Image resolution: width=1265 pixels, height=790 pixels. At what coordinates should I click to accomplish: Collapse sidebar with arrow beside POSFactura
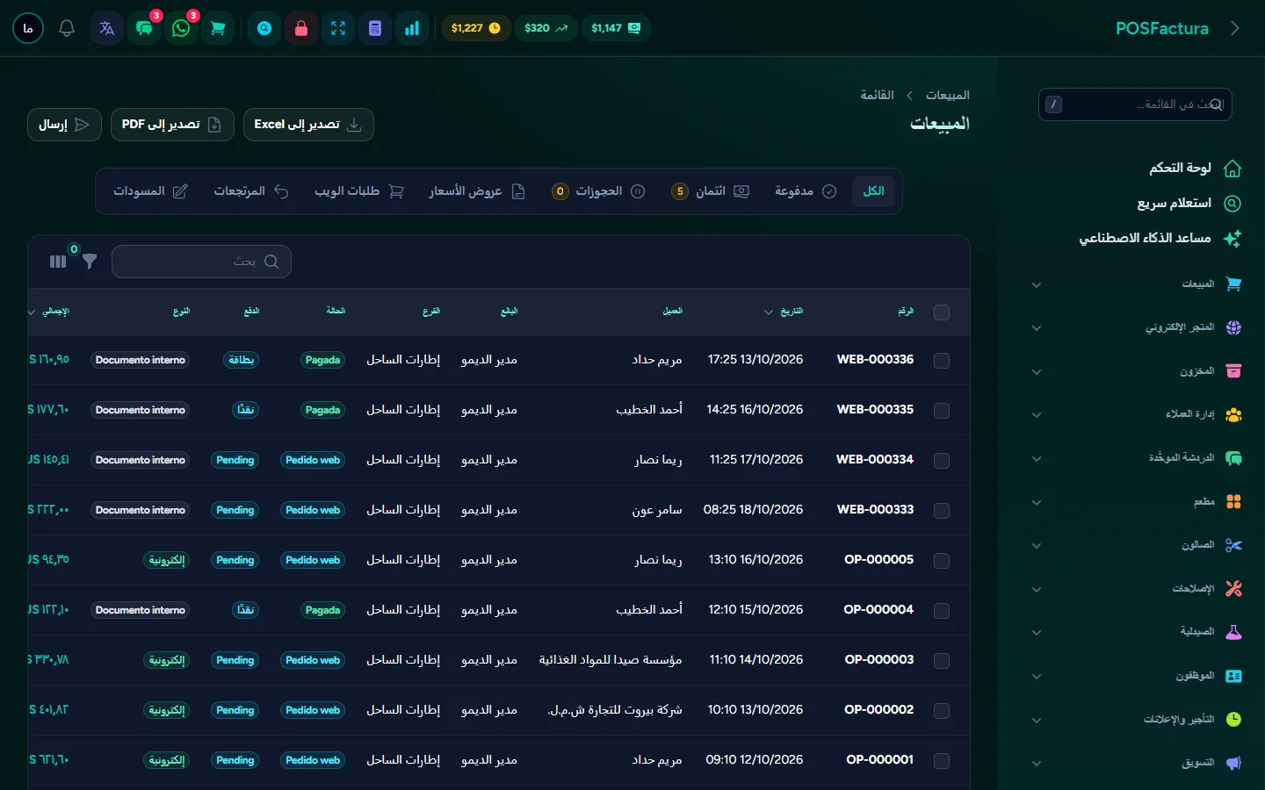coord(1235,28)
